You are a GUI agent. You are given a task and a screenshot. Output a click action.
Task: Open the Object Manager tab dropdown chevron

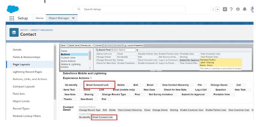[73, 18]
